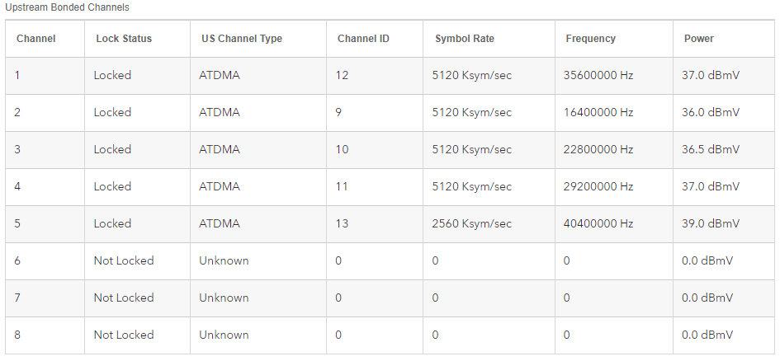The image size is (780, 361).
Task: Click the Channel ID column header
Action: click(x=363, y=39)
